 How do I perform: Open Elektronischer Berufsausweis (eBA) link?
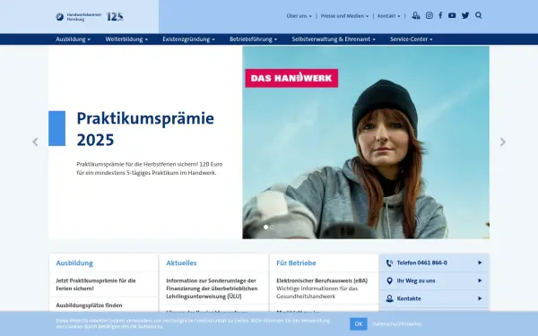[x=322, y=280]
